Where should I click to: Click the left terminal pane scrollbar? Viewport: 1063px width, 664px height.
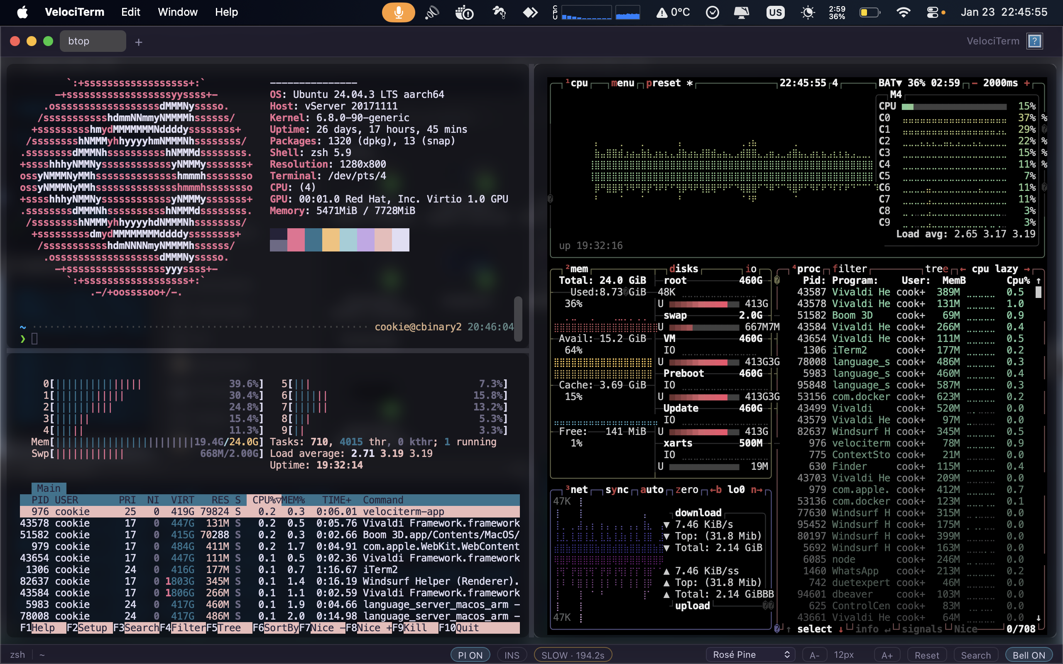518,318
